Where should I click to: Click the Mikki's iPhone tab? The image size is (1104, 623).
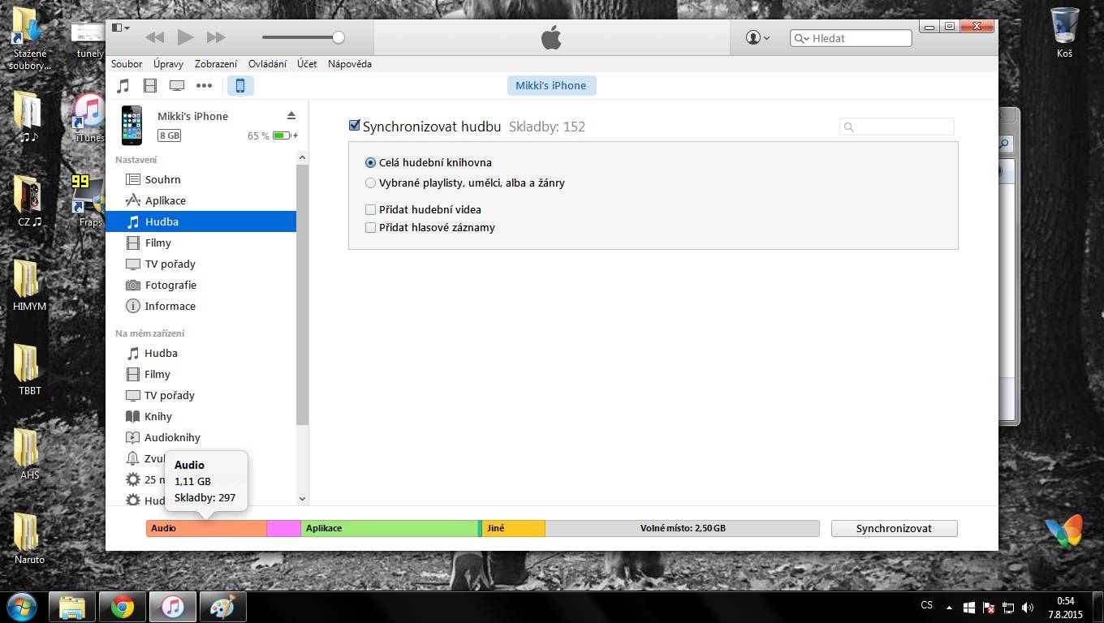point(551,85)
